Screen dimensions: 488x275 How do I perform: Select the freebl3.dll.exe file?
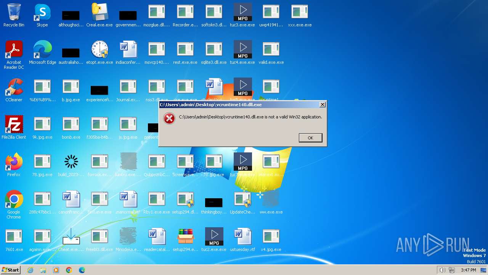click(100, 240)
